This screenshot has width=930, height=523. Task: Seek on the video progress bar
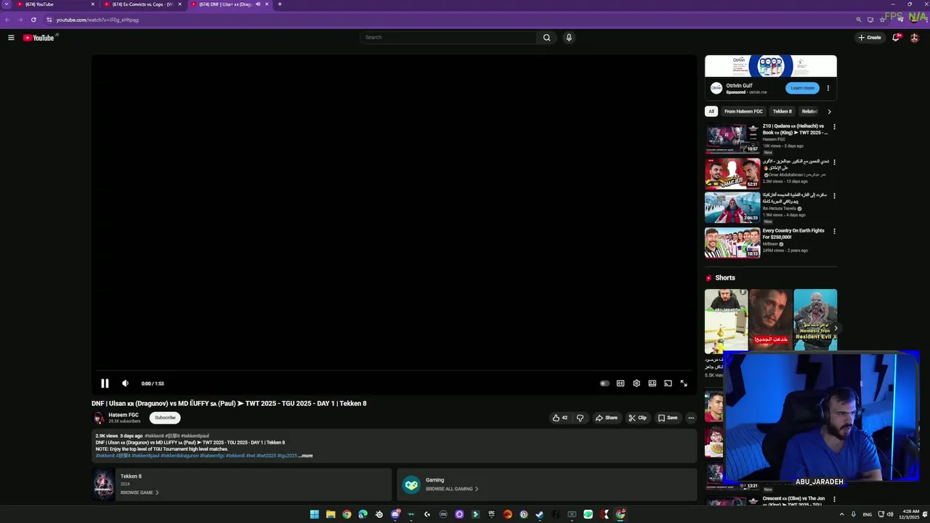394,370
